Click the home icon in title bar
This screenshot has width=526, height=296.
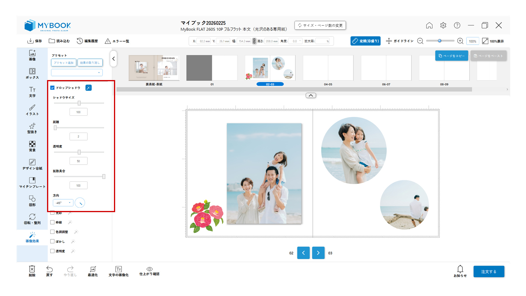tap(429, 25)
